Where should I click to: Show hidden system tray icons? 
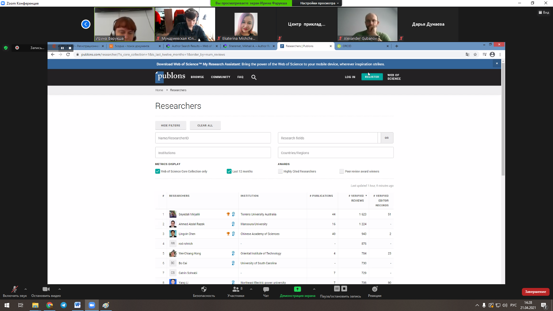click(477, 305)
